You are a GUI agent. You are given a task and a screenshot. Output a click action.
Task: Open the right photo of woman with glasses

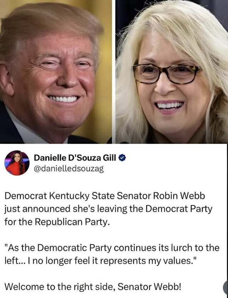[172, 72]
